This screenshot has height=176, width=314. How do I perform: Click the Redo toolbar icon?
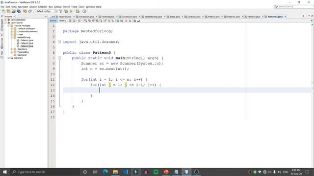coord(30,11)
